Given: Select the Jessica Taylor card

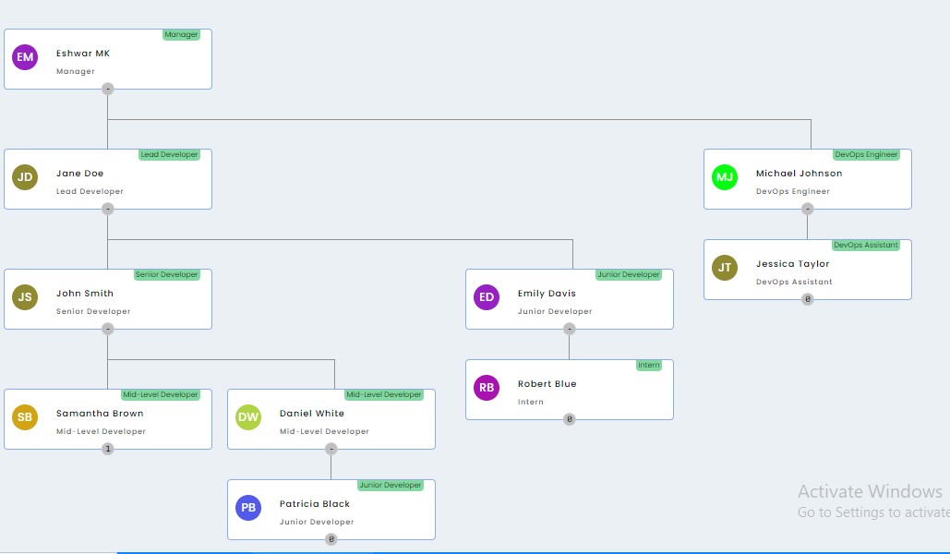Looking at the screenshot, I should pos(808,271).
